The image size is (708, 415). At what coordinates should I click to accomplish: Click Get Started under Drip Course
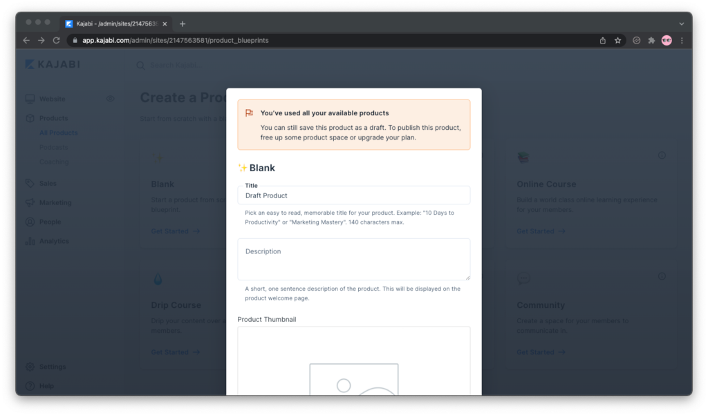coord(175,352)
